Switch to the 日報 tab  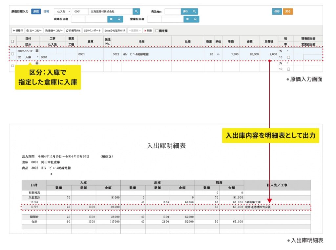coord(46,11)
